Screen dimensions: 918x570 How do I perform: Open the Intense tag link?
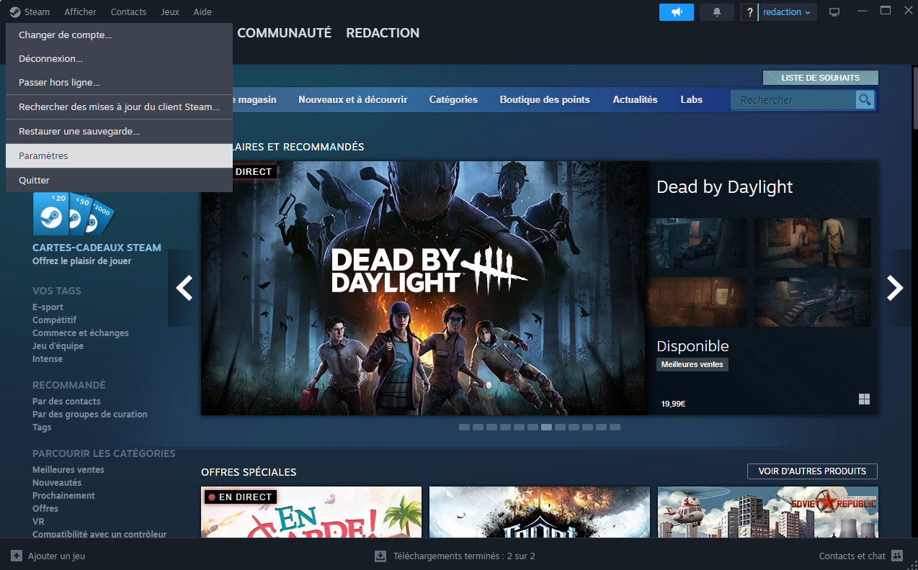click(48, 359)
